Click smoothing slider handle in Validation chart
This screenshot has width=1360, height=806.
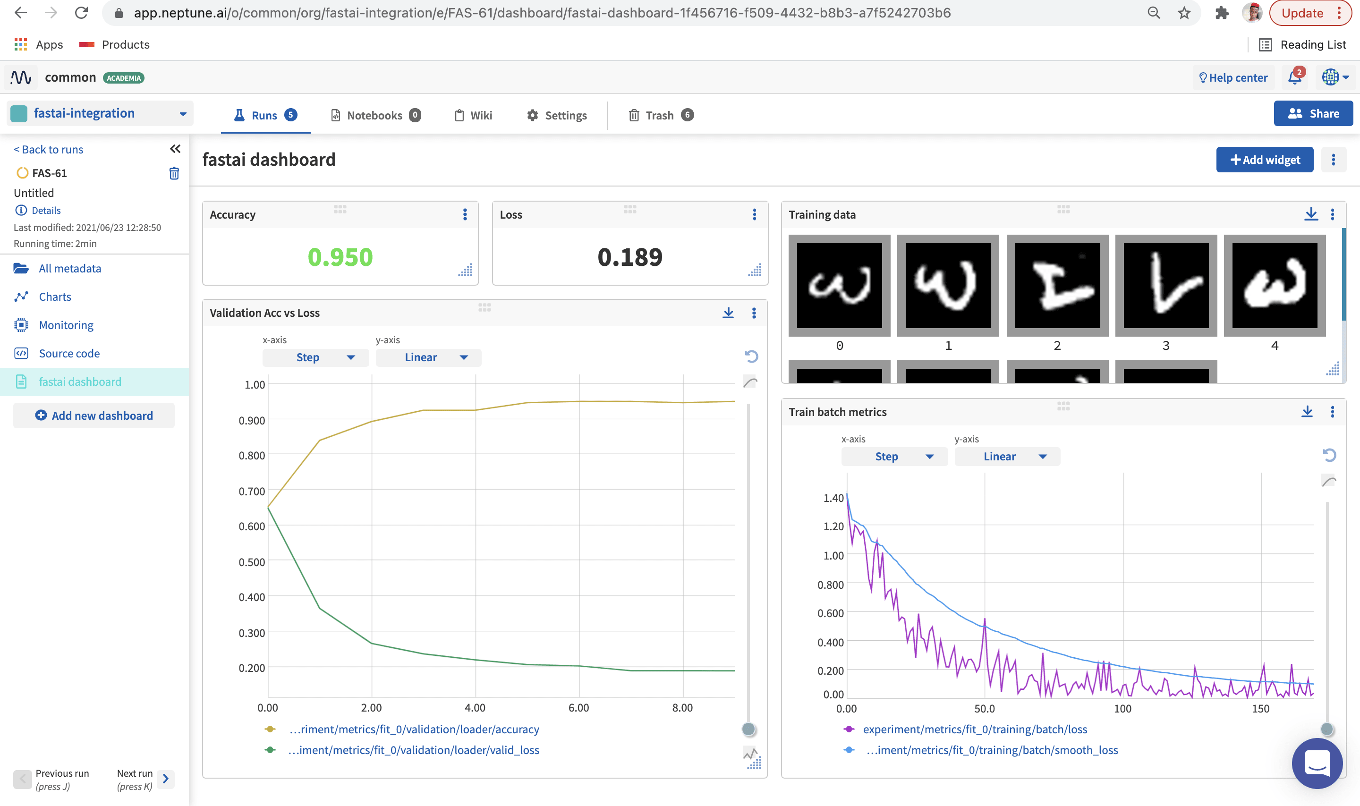749,730
